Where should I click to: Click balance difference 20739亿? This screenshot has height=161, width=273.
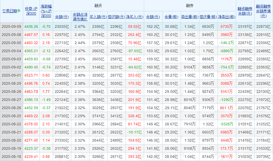(x=264, y=157)
